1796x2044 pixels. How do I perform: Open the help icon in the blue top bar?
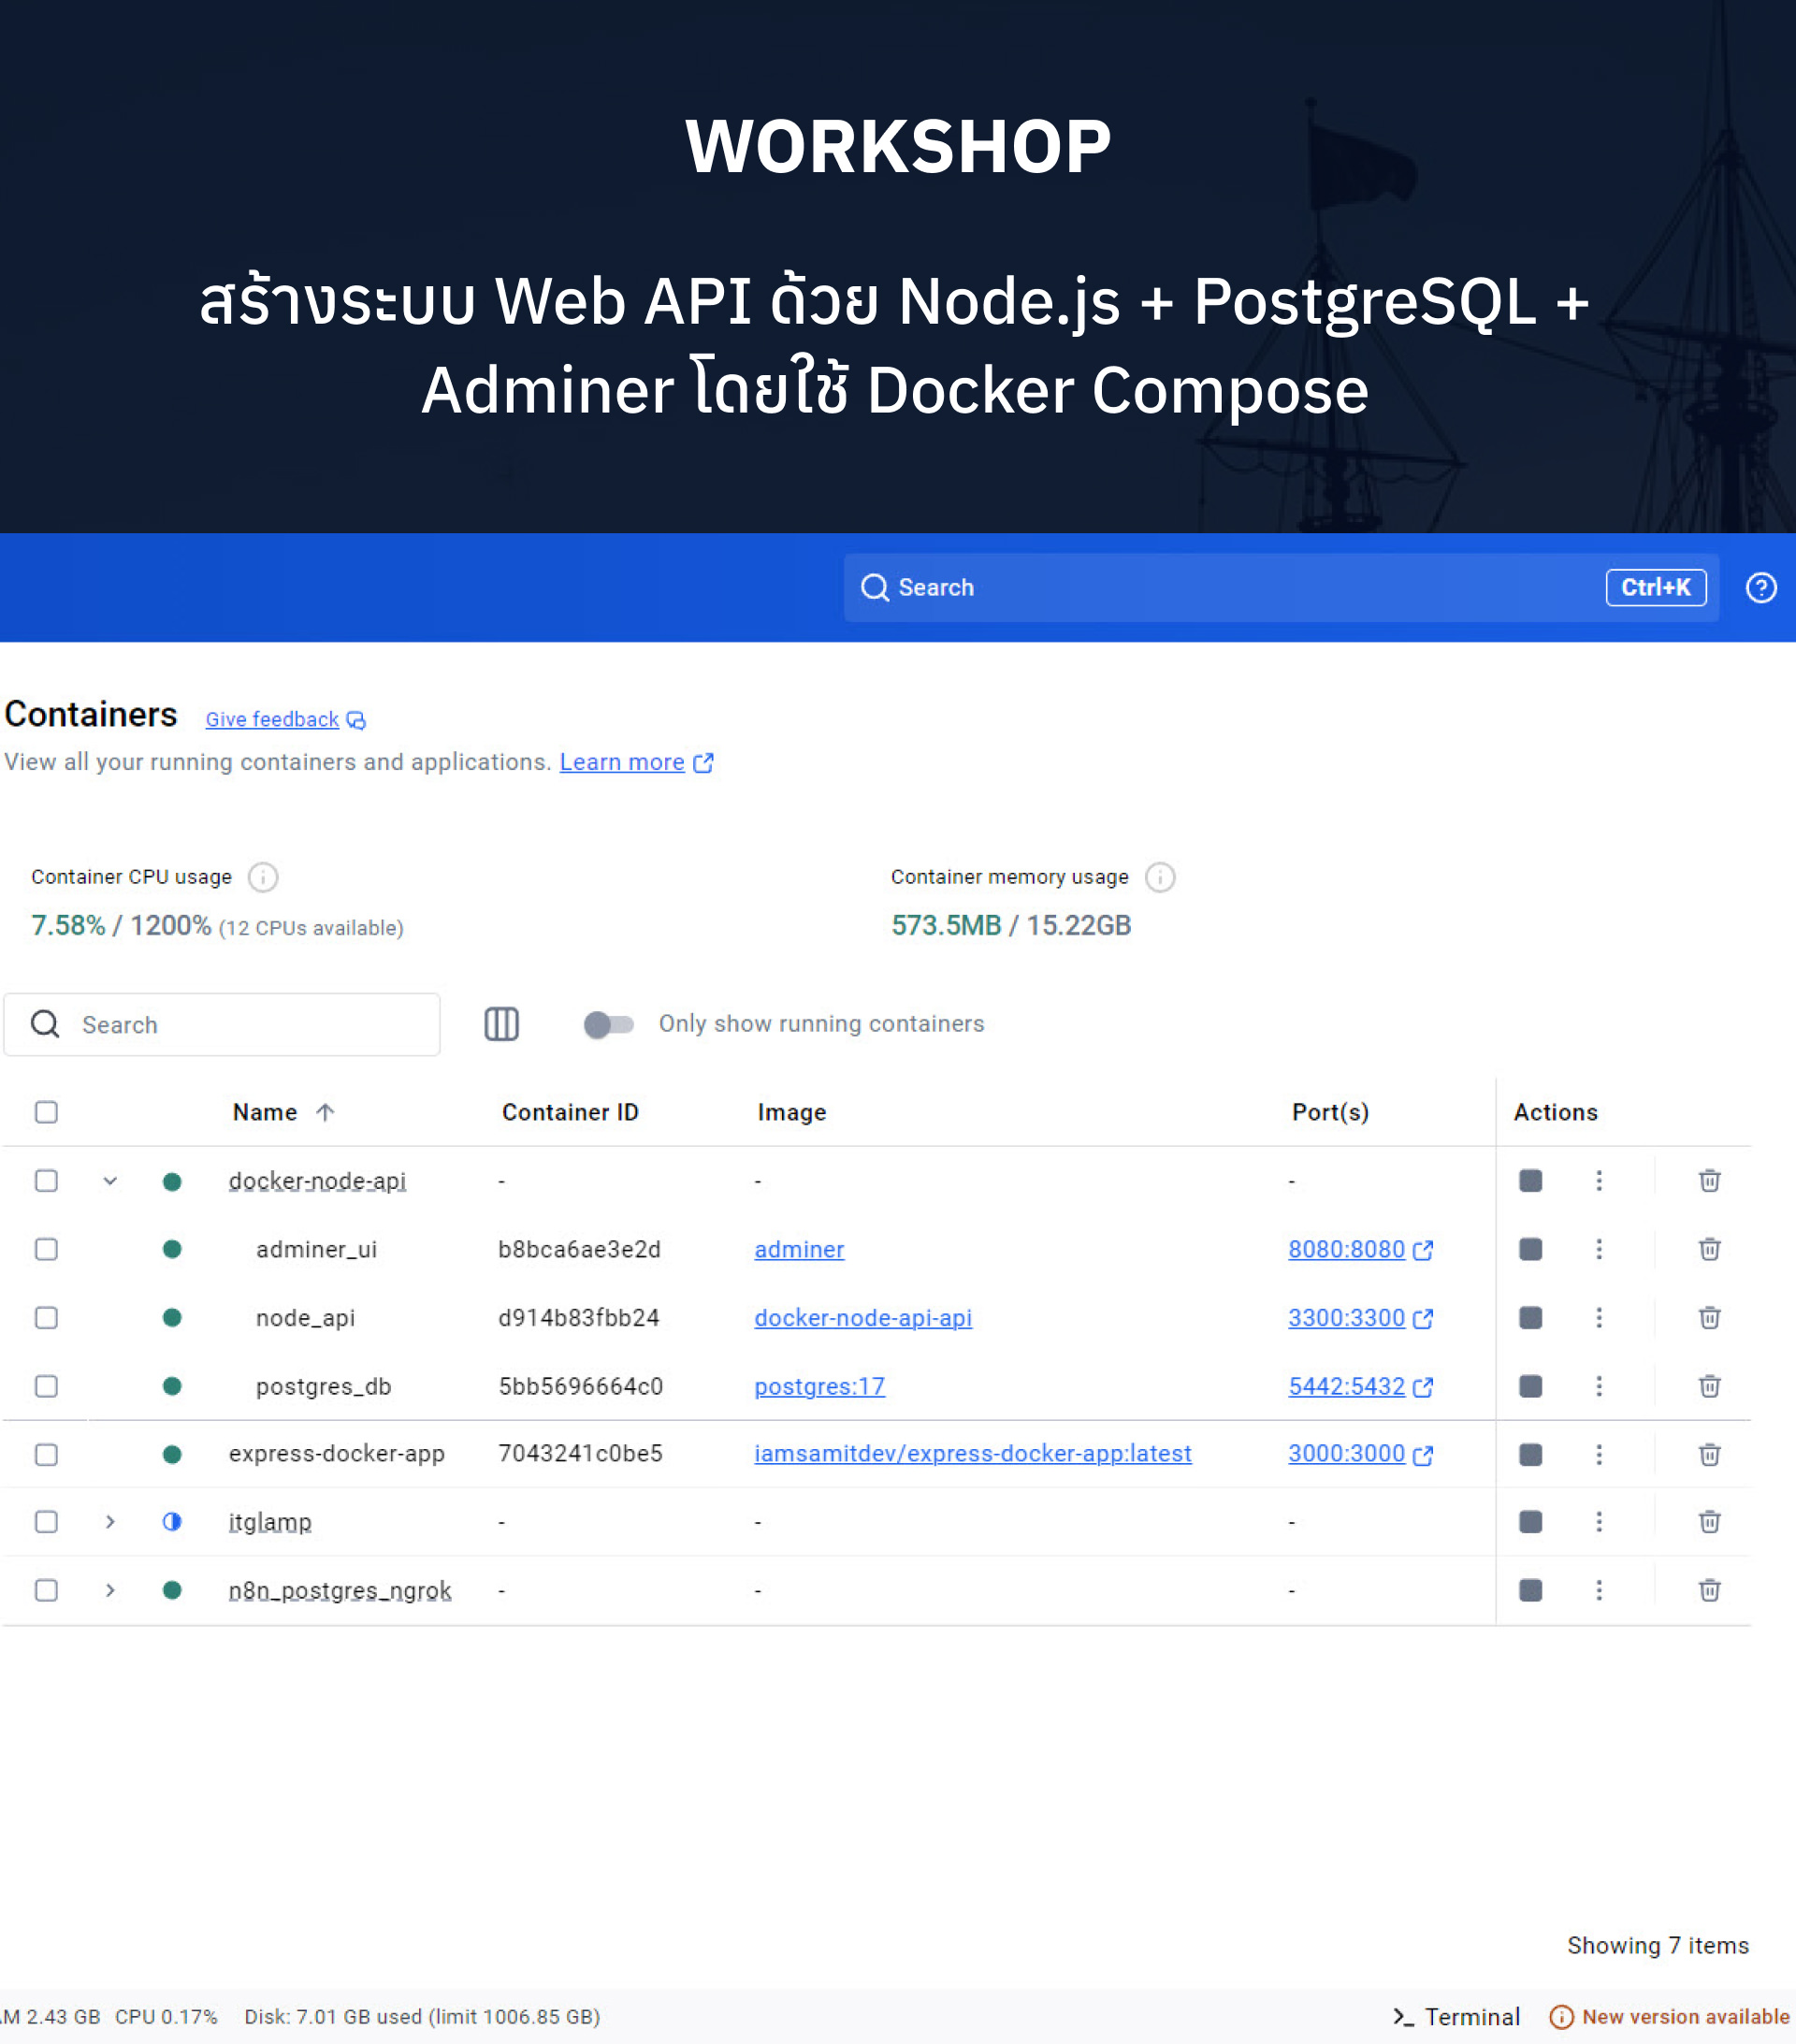1761,588
